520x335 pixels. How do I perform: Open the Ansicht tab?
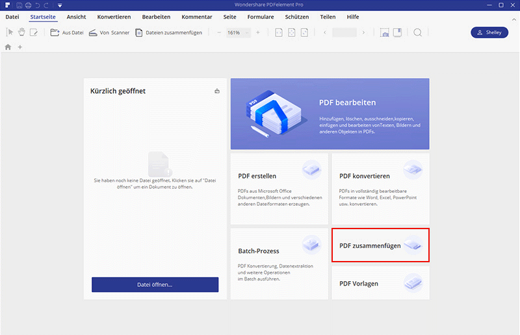point(76,17)
